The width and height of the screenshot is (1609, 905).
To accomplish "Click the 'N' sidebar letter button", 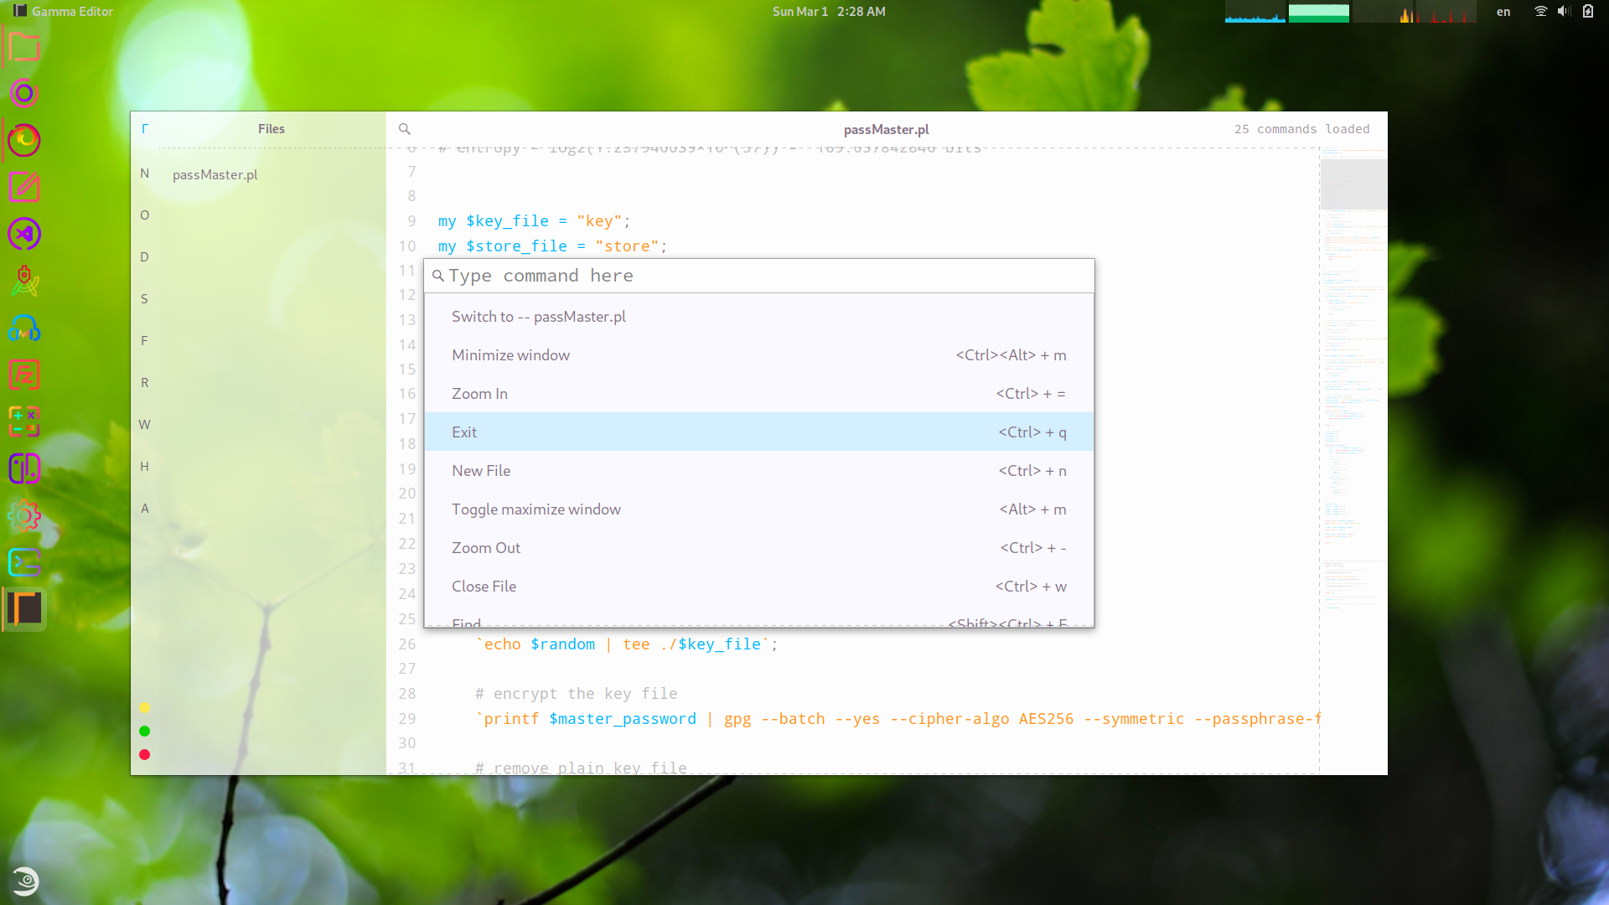I will pyautogui.click(x=144, y=173).
